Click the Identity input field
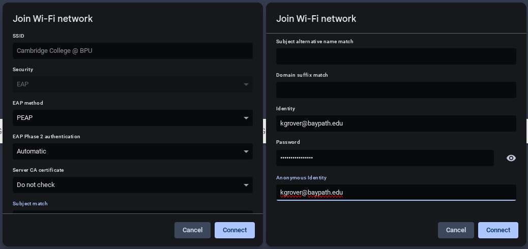 pos(396,123)
